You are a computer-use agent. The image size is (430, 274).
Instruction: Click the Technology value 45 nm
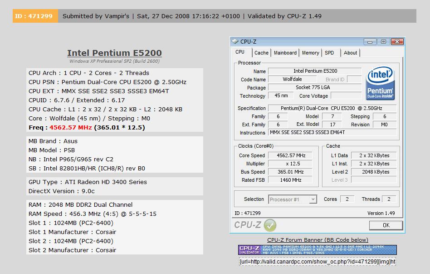[281, 95]
